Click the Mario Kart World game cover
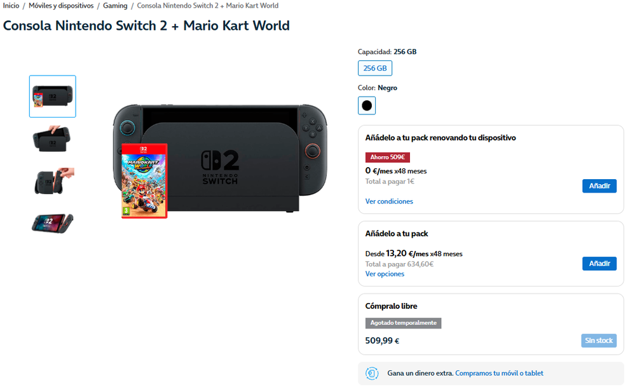Screen dimensions: 635x392 point(144,181)
